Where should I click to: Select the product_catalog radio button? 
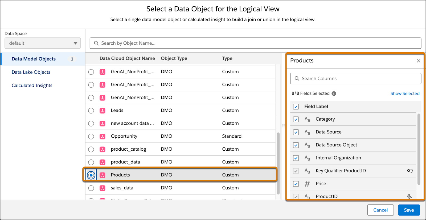click(x=91, y=149)
